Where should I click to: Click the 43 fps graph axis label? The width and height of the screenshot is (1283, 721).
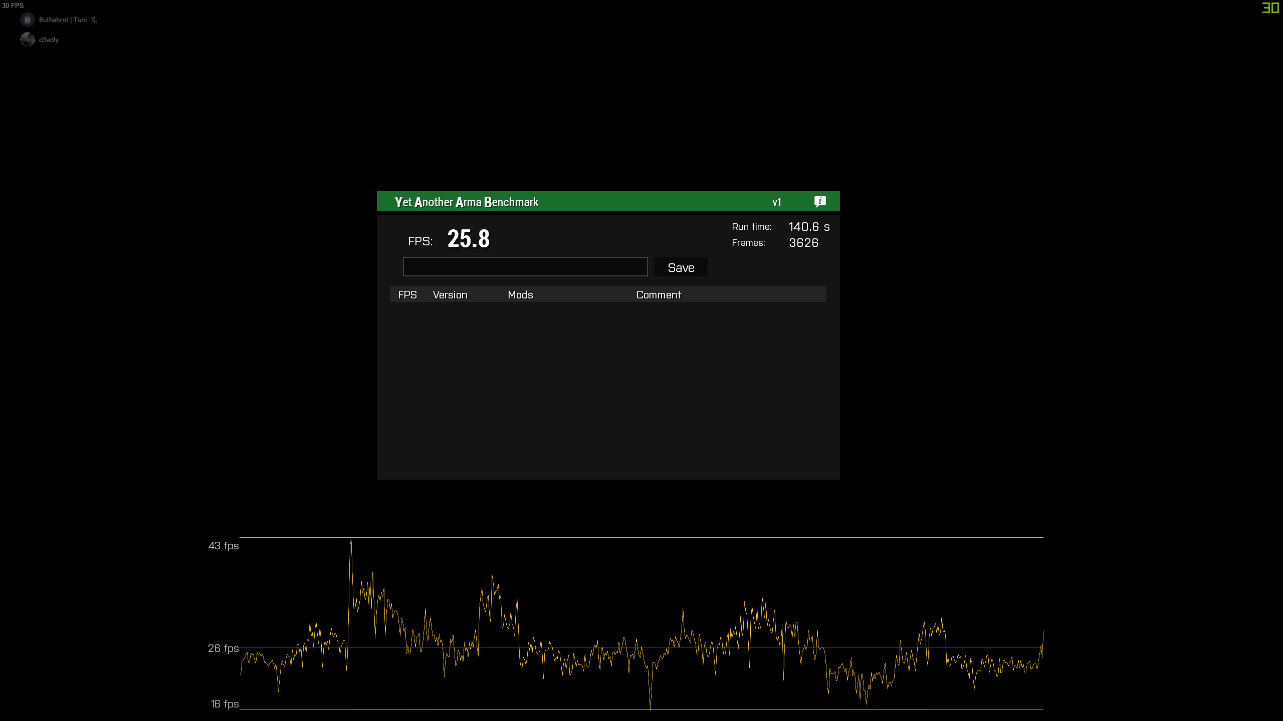[x=224, y=546]
